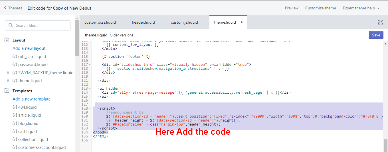Screen dimensions: 388x152
Task: Click the search magnifier icon
Action: [11, 25]
